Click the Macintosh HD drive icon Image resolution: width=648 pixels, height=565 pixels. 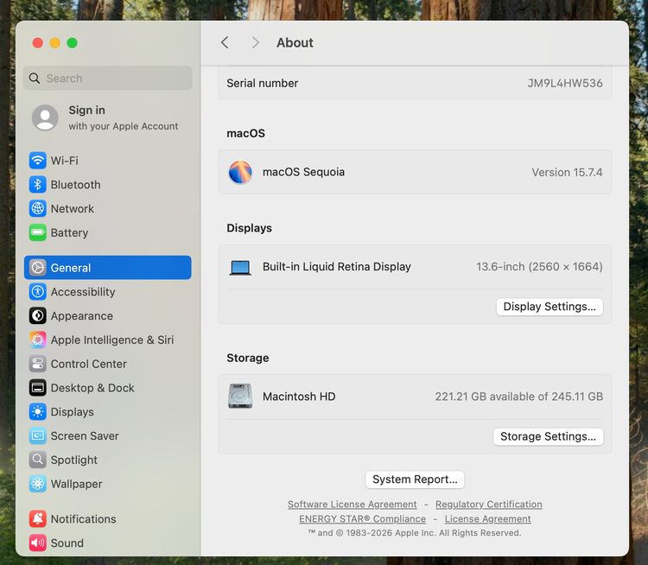coord(240,396)
